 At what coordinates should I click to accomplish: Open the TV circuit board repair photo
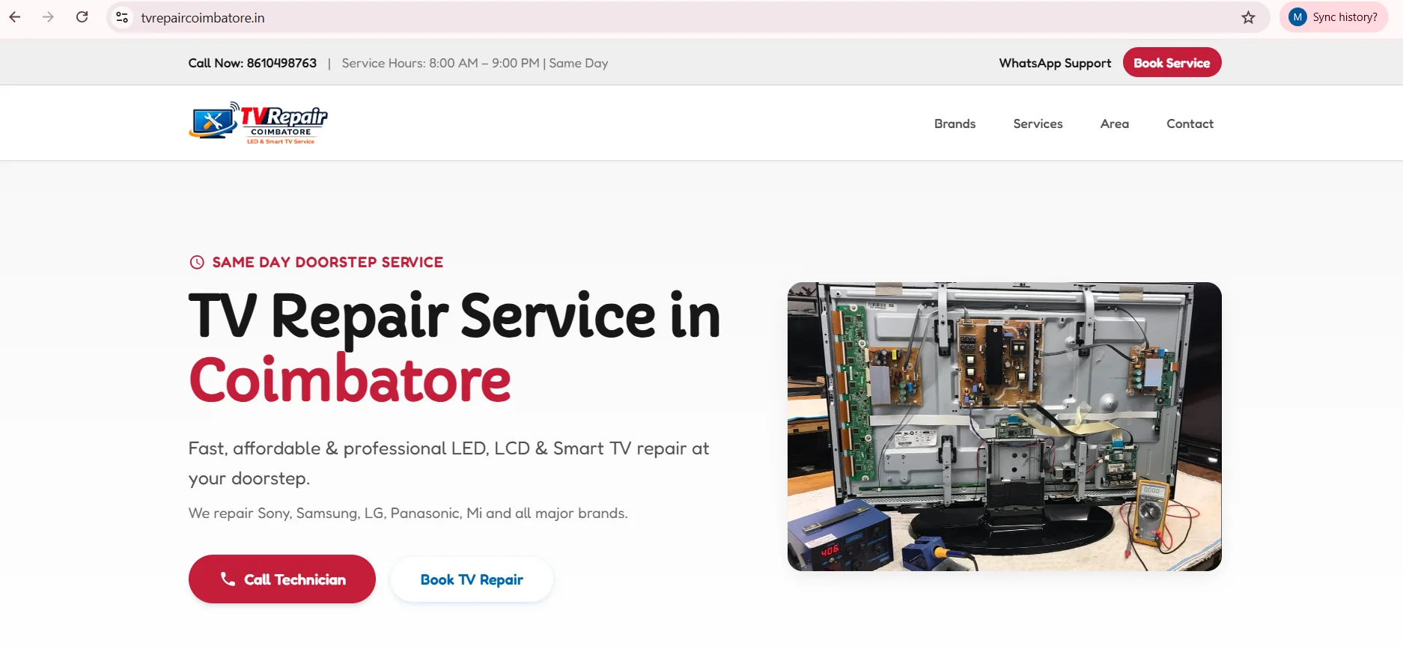click(x=1004, y=427)
